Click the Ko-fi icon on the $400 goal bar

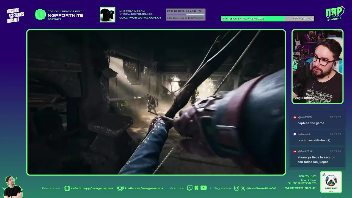coord(224,19)
